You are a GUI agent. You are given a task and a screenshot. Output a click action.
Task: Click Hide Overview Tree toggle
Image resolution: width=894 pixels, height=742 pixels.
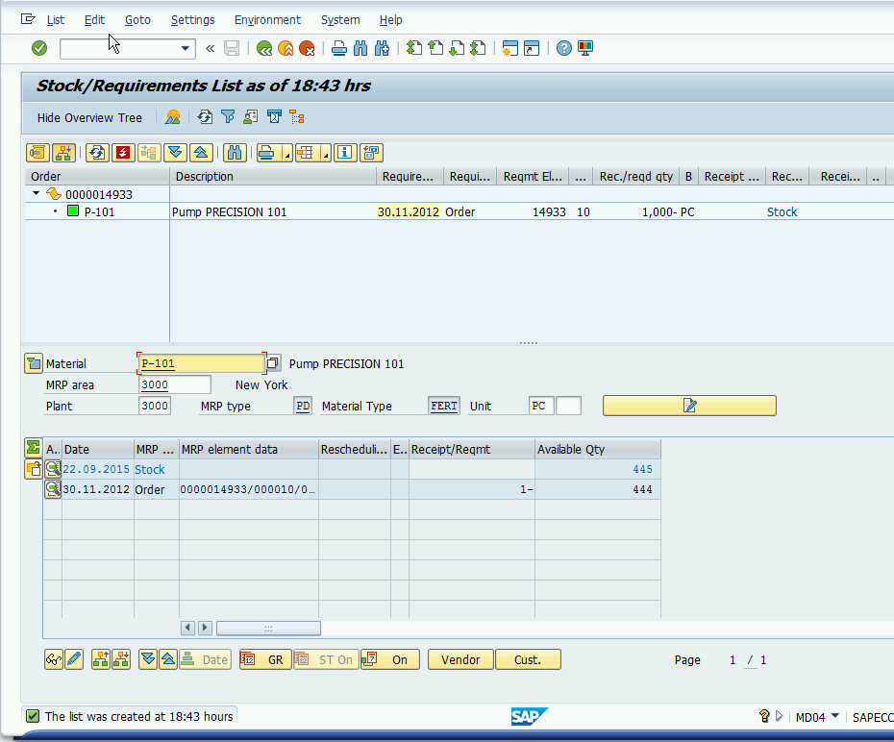point(89,117)
